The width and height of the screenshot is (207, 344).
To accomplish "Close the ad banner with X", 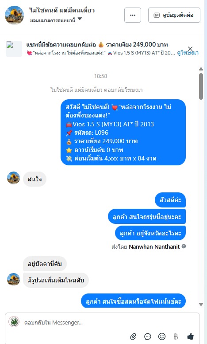I will coord(190,49).
